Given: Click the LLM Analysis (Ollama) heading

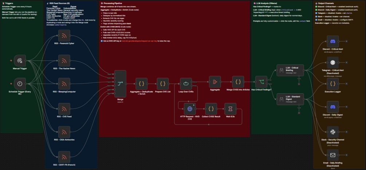Looking at the screenshot, I should point(265,4).
